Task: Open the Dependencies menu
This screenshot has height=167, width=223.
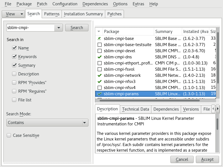Action: [95, 4]
